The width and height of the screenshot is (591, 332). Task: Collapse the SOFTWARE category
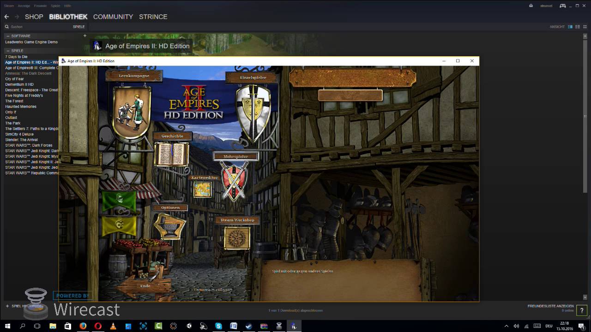tap(8, 36)
